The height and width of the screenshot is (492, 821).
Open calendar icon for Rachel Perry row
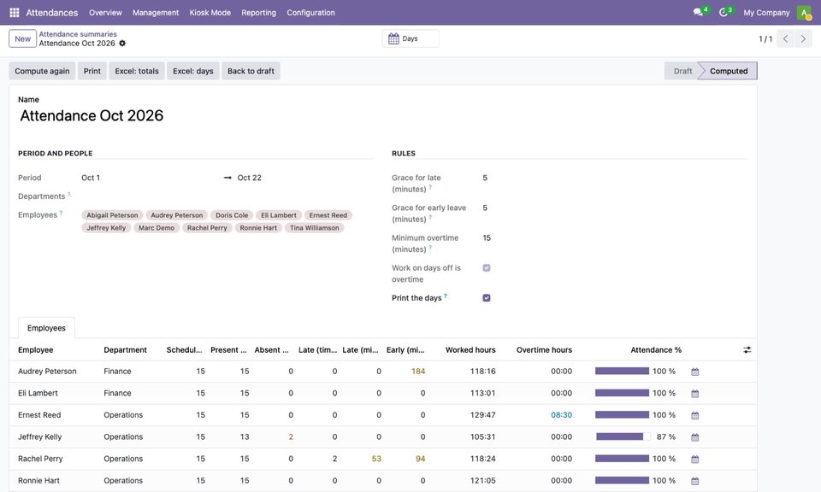click(694, 460)
